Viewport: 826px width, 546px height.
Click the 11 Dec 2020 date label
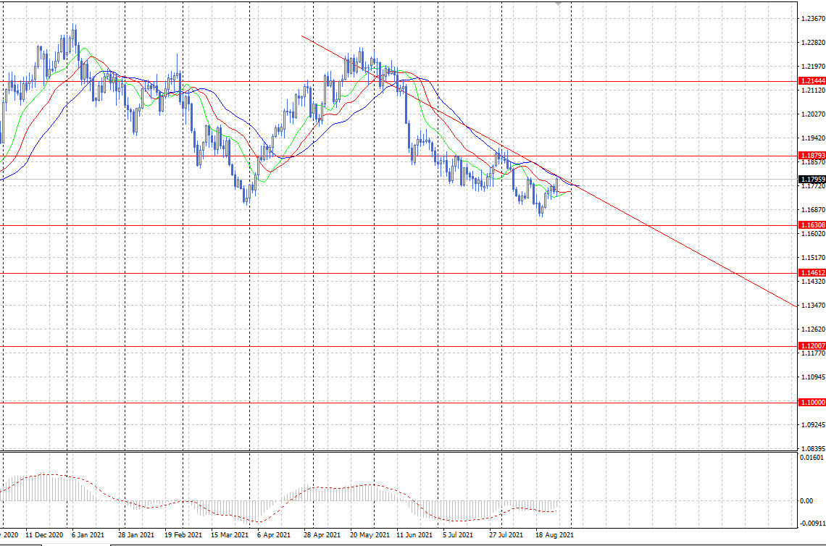(x=44, y=535)
